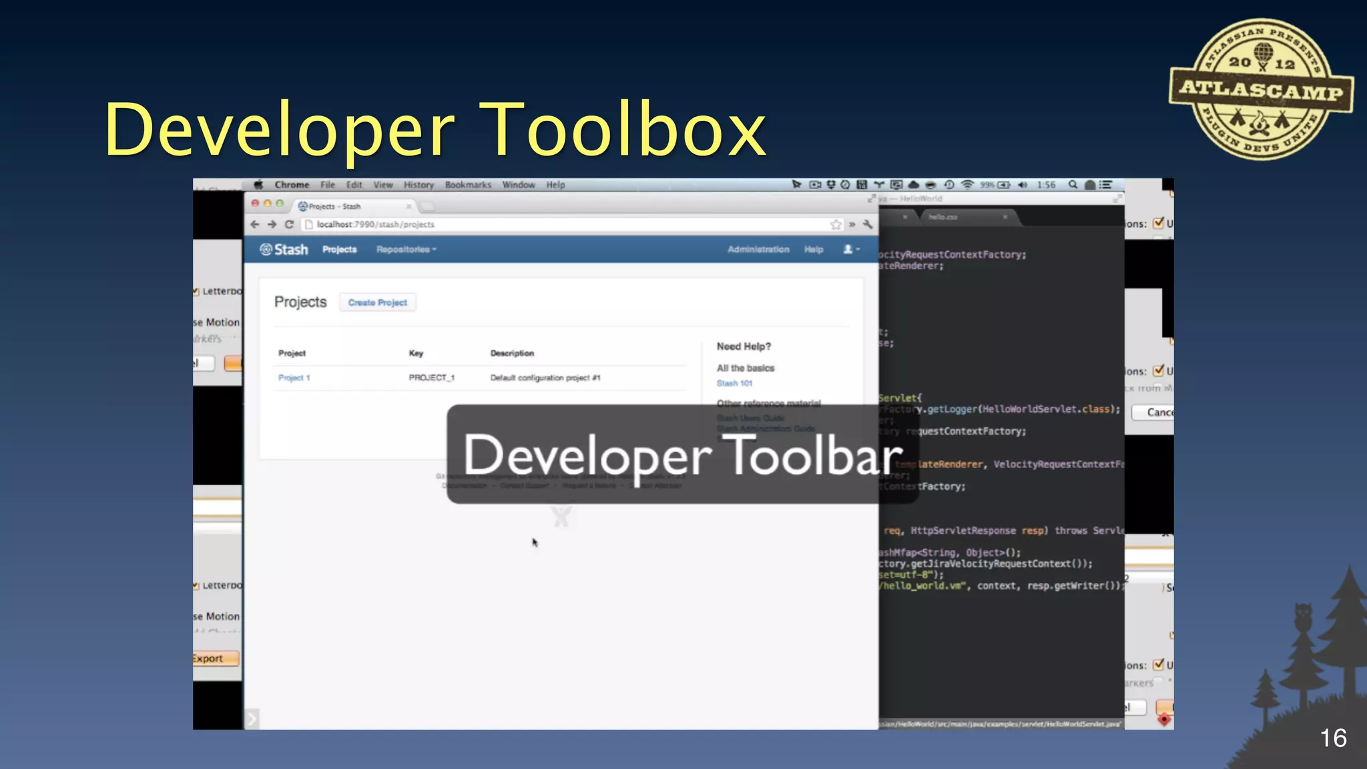1367x769 pixels.
Task: Open the notification list icon
Action: tap(1106, 185)
